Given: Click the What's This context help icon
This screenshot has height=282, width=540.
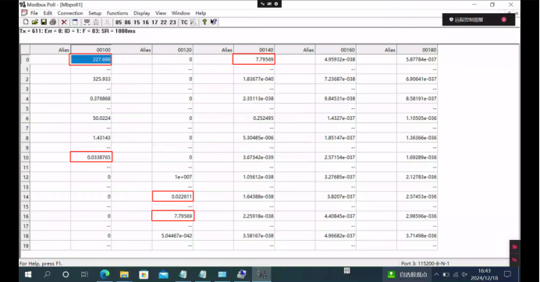Looking at the screenshot, I should 214,22.
